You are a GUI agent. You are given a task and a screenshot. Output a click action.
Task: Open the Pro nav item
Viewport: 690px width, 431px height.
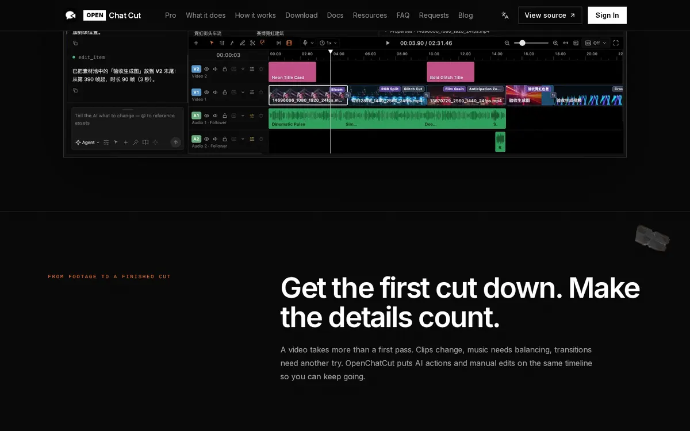click(x=171, y=16)
